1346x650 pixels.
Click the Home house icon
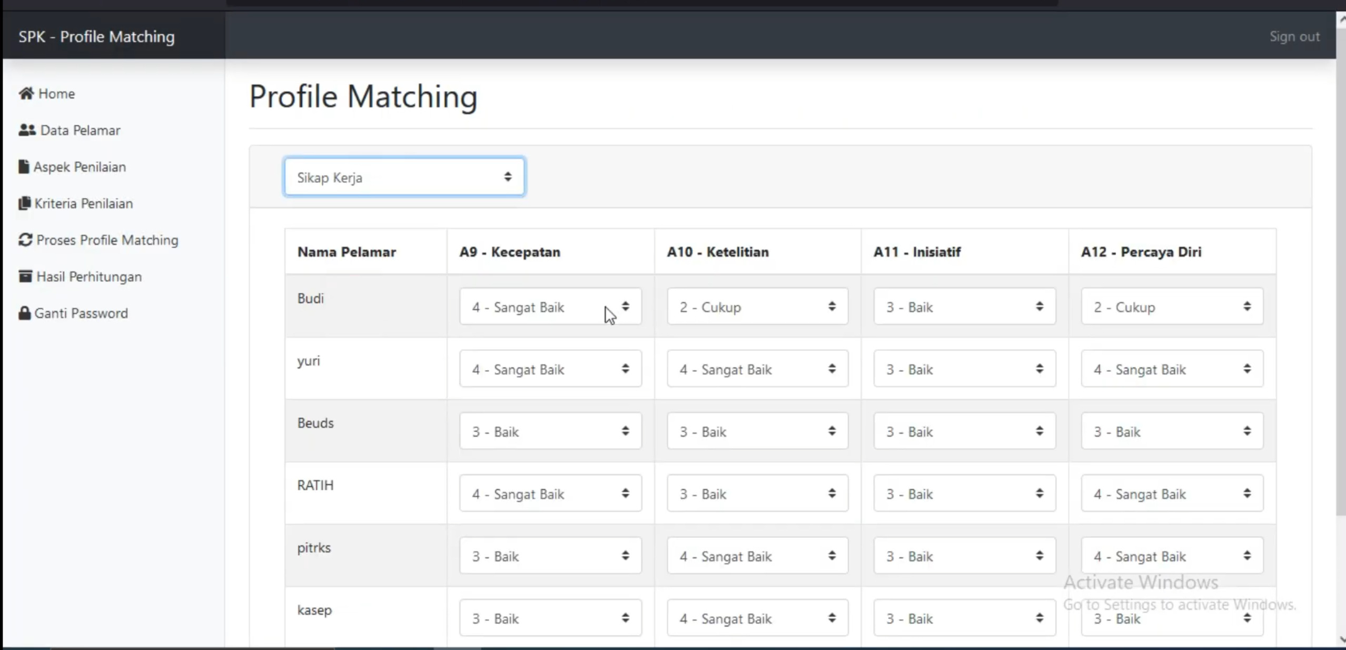[x=26, y=93]
